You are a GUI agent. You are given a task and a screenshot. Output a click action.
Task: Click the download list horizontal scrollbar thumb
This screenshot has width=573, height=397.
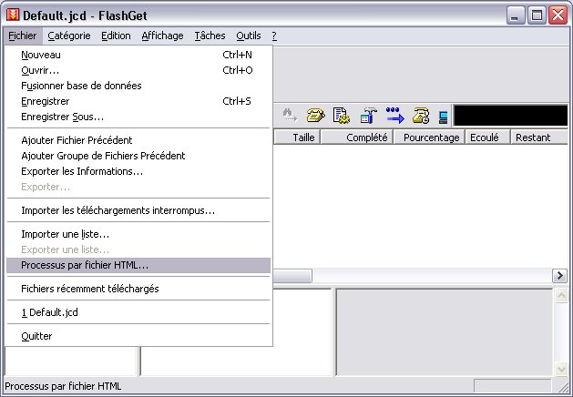click(x=292, y=276)
